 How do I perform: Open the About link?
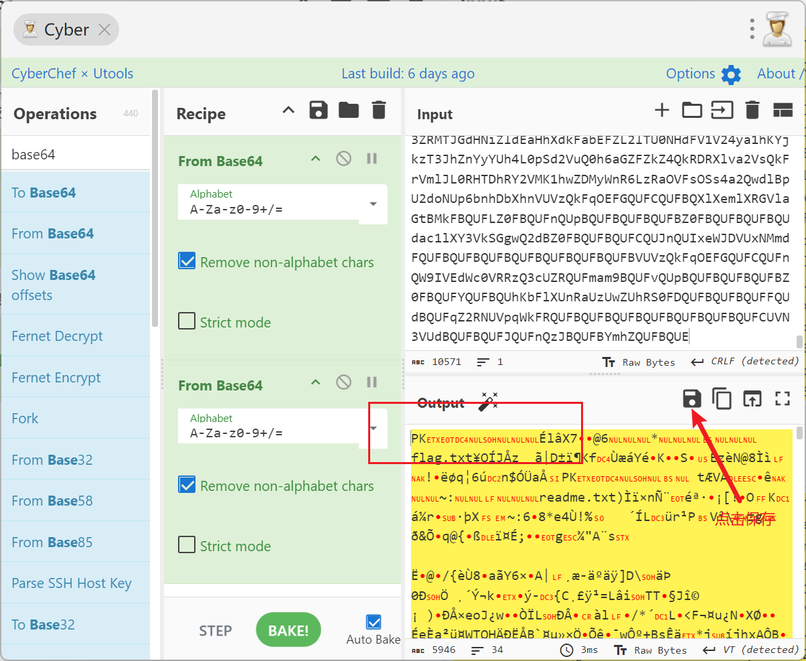click(x=780, y=74)
